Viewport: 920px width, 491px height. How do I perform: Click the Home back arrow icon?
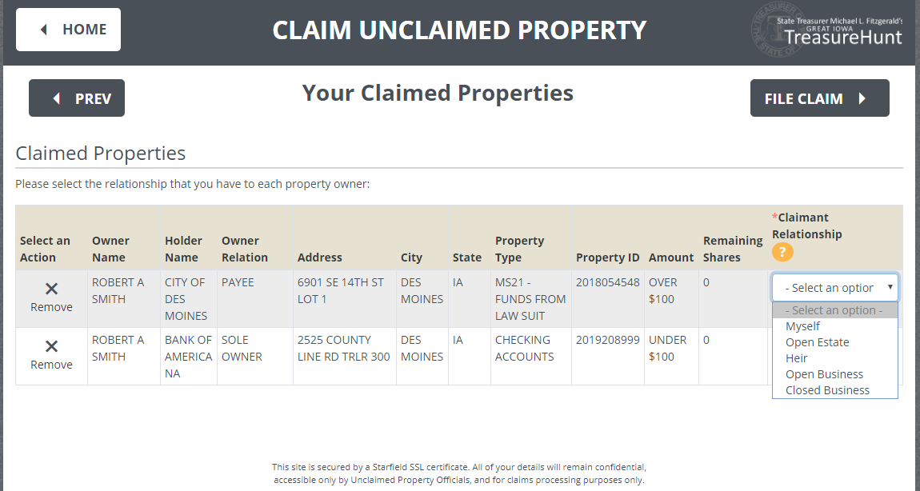(x=44, y=29)
